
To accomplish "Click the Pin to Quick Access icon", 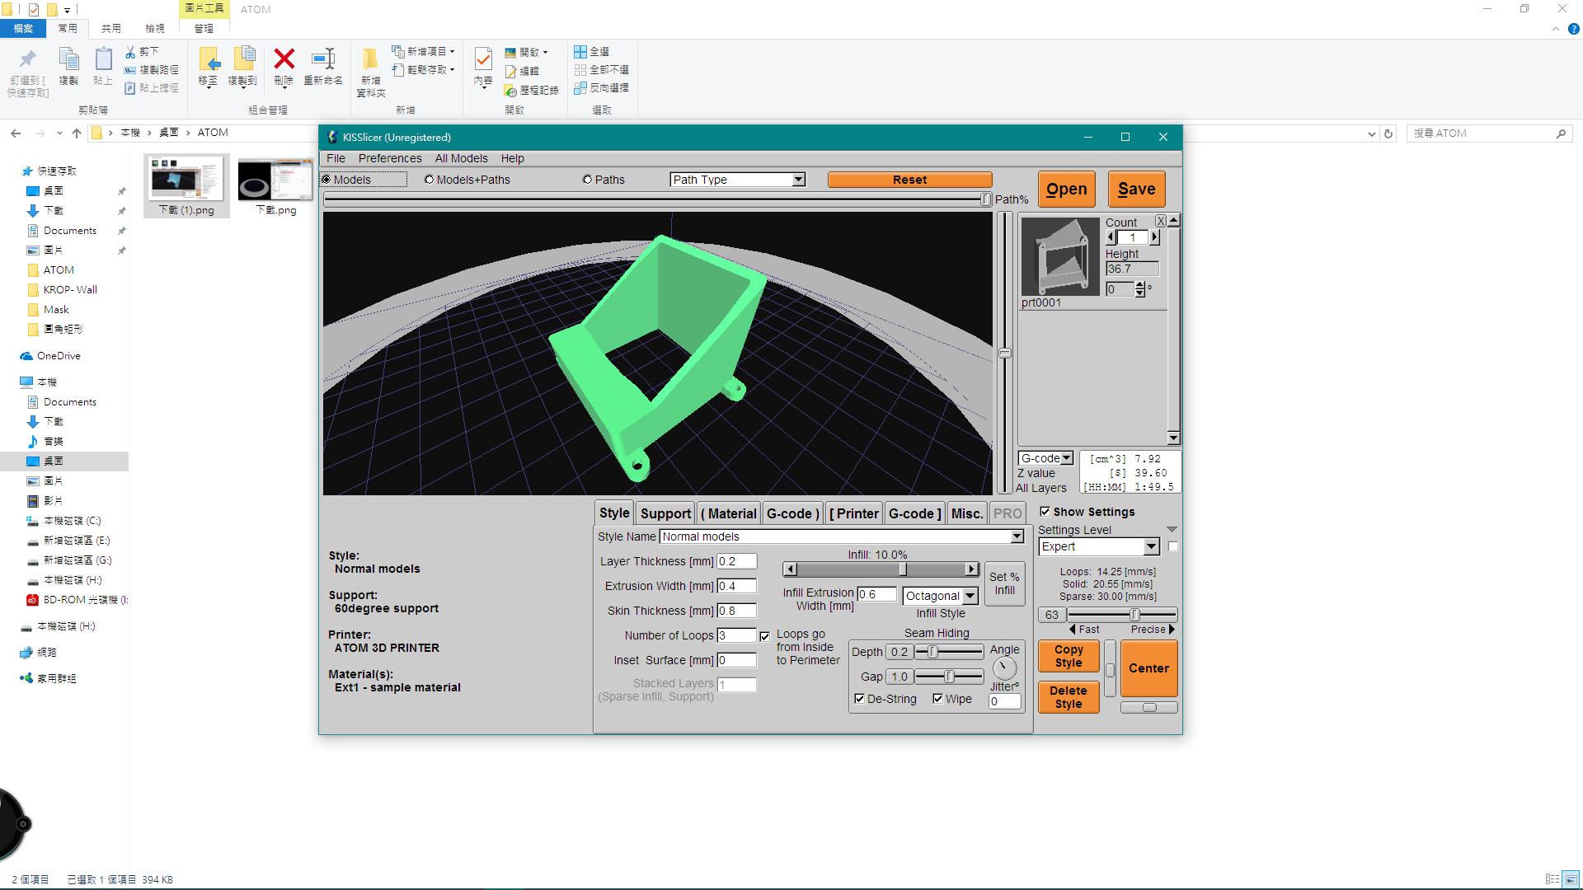I will (x=27, y=59).
